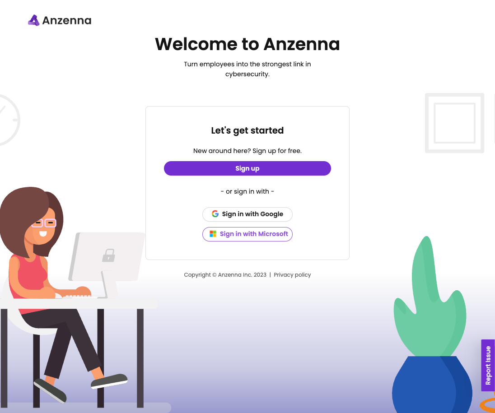Click the 'New around here?' sign-up prompt text
Image resolution: width=495 pixels, height=413 pixels.
click(x=247, y=151)
